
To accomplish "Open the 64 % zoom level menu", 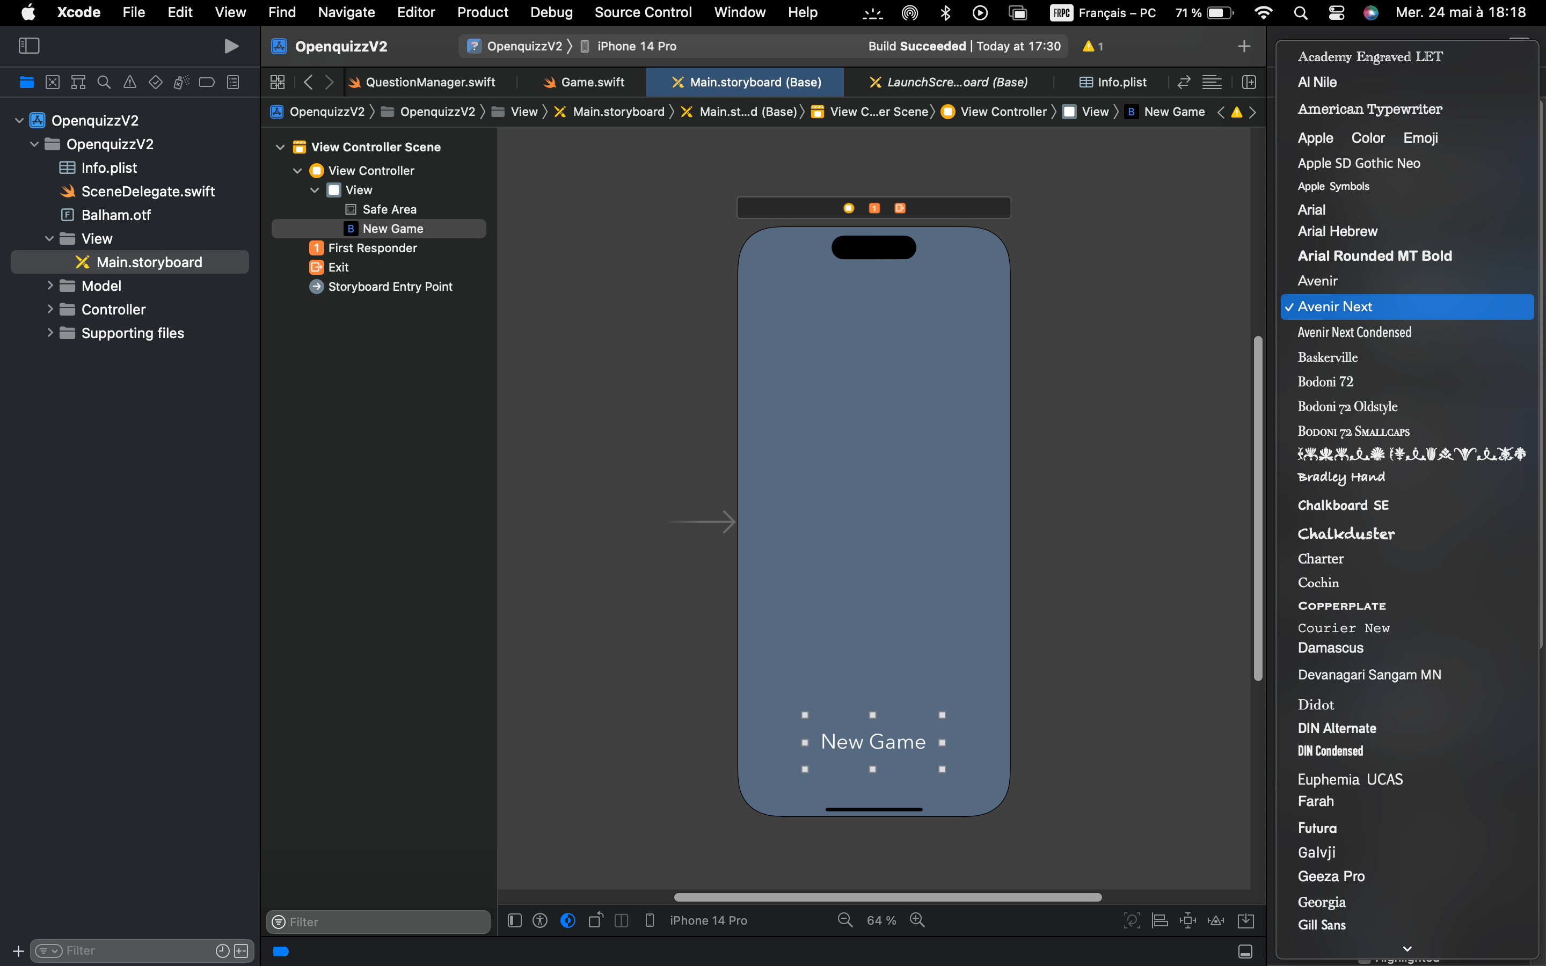I will [881, 920].
